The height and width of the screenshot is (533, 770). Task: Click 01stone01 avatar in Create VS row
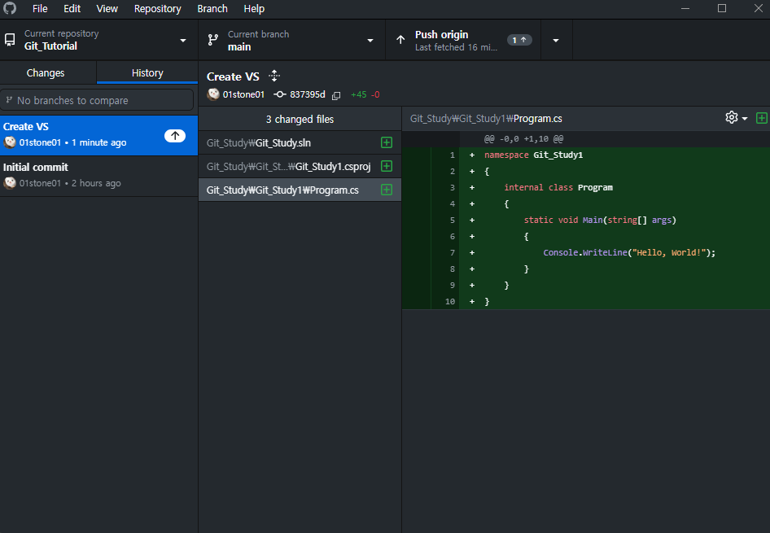coord(10,142)
